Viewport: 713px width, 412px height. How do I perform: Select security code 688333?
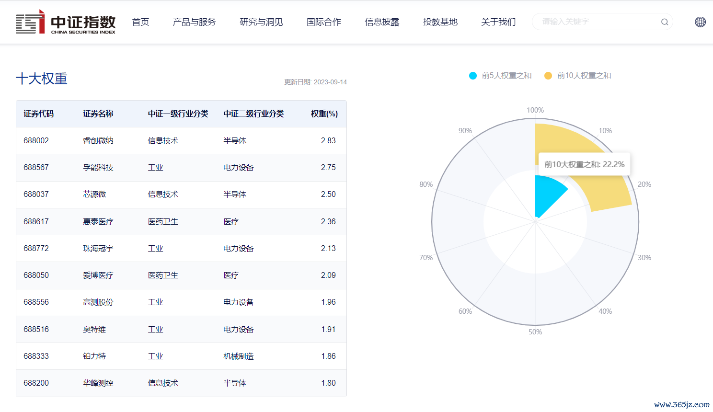pyautogui.click(x=36, y=356)
